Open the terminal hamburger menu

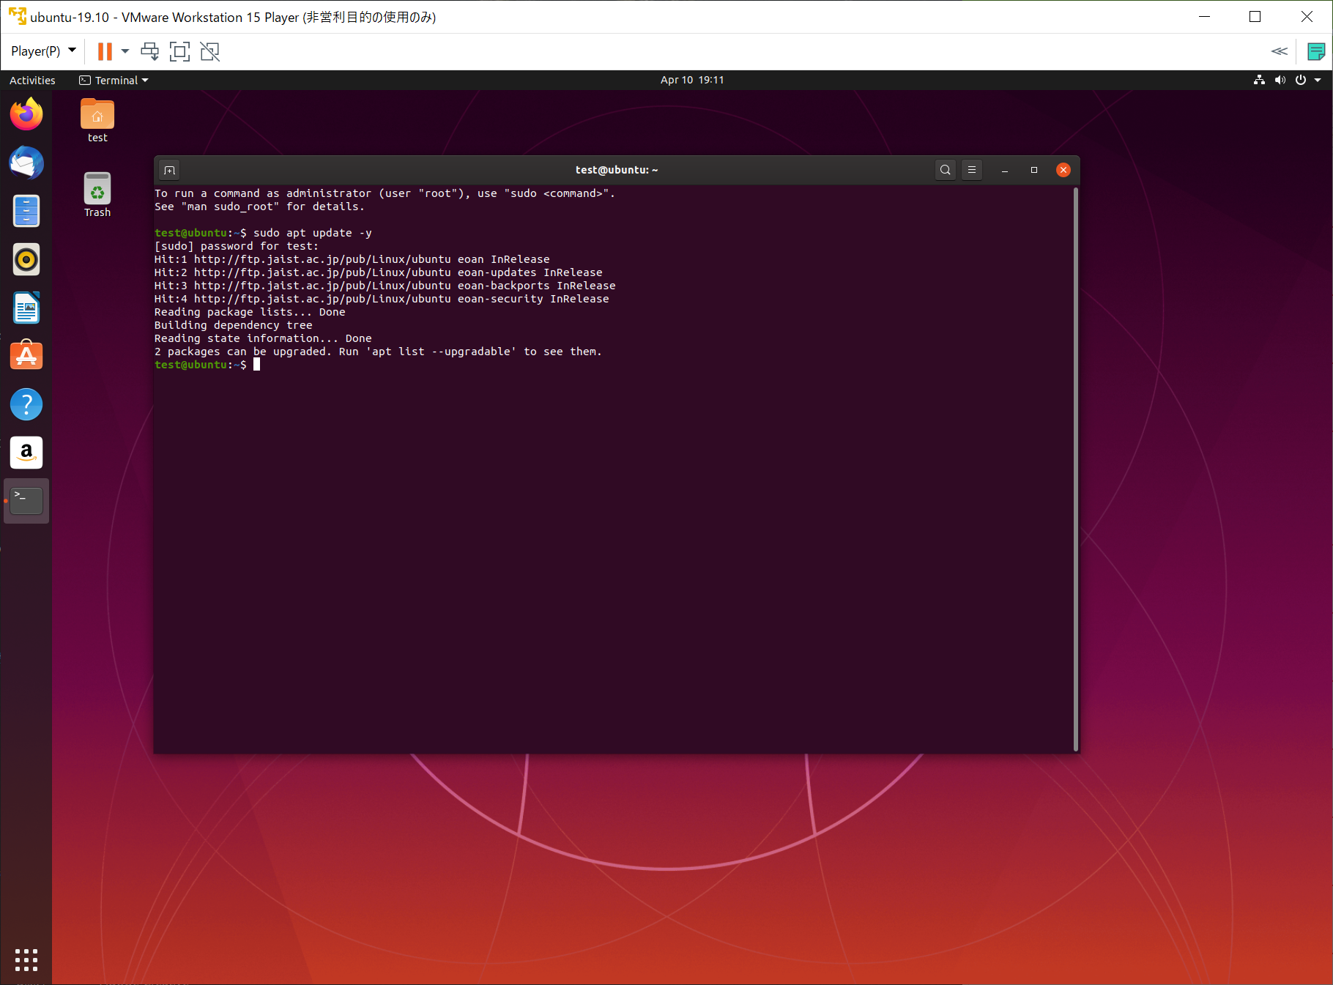[x=972, y=170]
